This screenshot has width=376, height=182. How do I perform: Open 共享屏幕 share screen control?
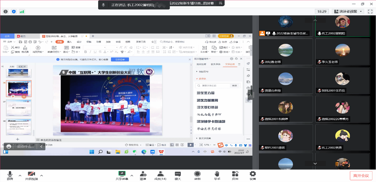click(x=122, y=175)
